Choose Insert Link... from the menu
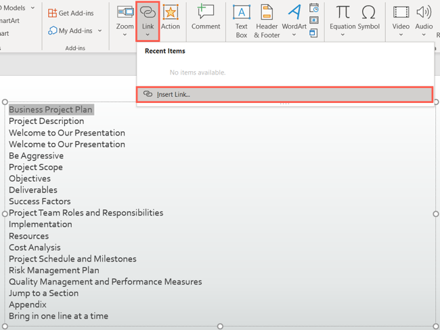 pyautogui.click(x=284, y=94)
